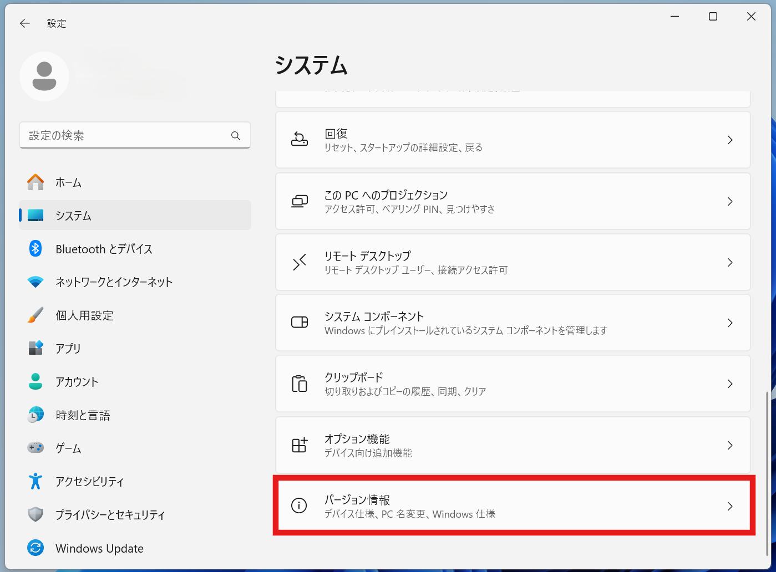Click 'リモート デスクトップ ユーザー、接続アクセス許可' text

tap(416, 270)
